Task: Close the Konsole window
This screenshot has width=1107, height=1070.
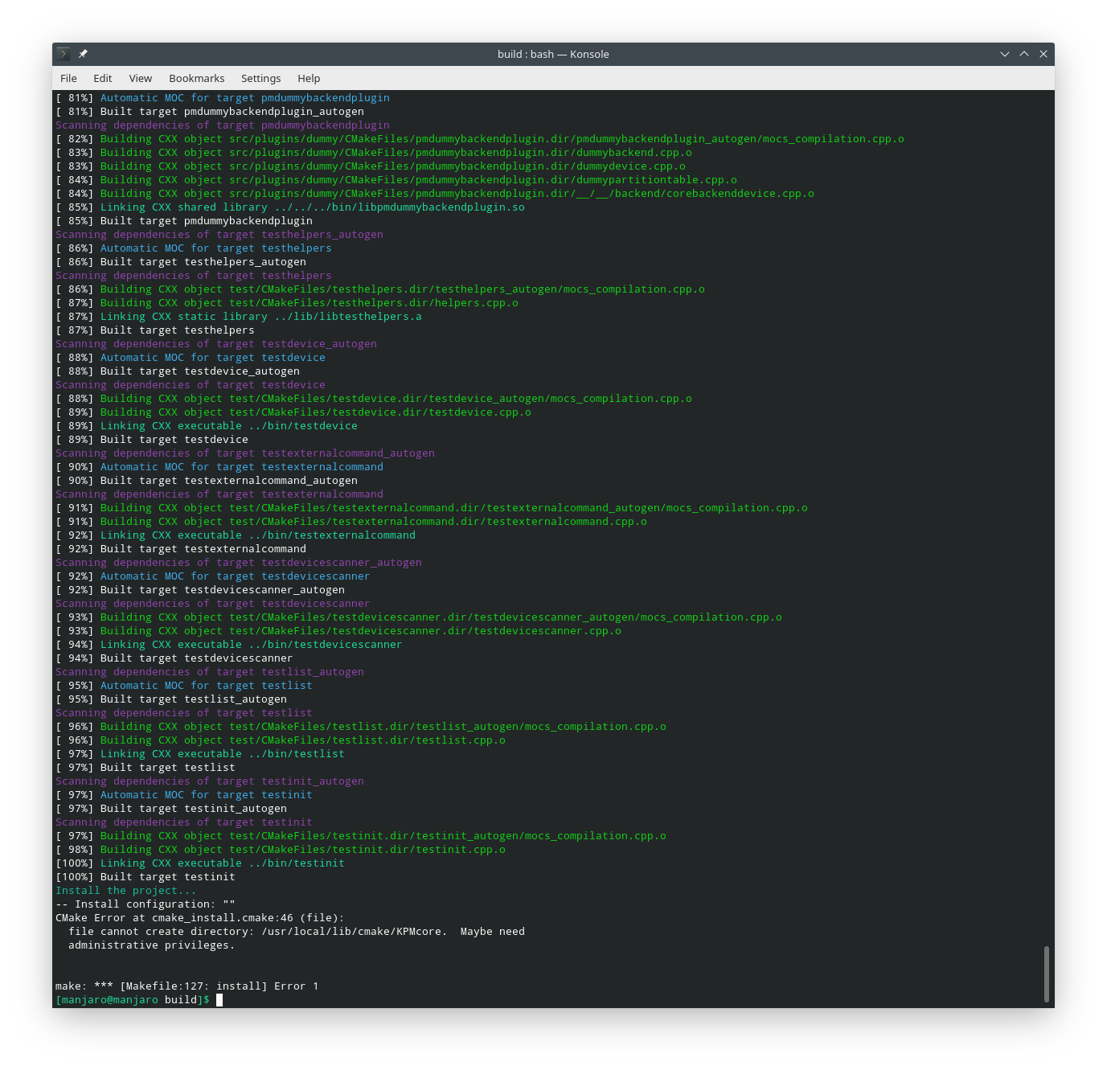Action: point(1043,54)
